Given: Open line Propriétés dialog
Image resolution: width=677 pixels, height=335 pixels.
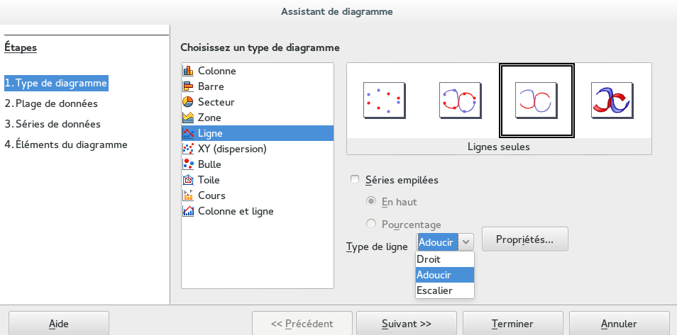Looking at the screenshot, I should [525, 239].
